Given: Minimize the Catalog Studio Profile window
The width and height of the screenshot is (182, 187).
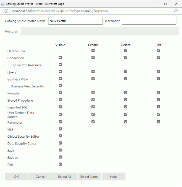Looking at the screenshot, I should point(155,4).
